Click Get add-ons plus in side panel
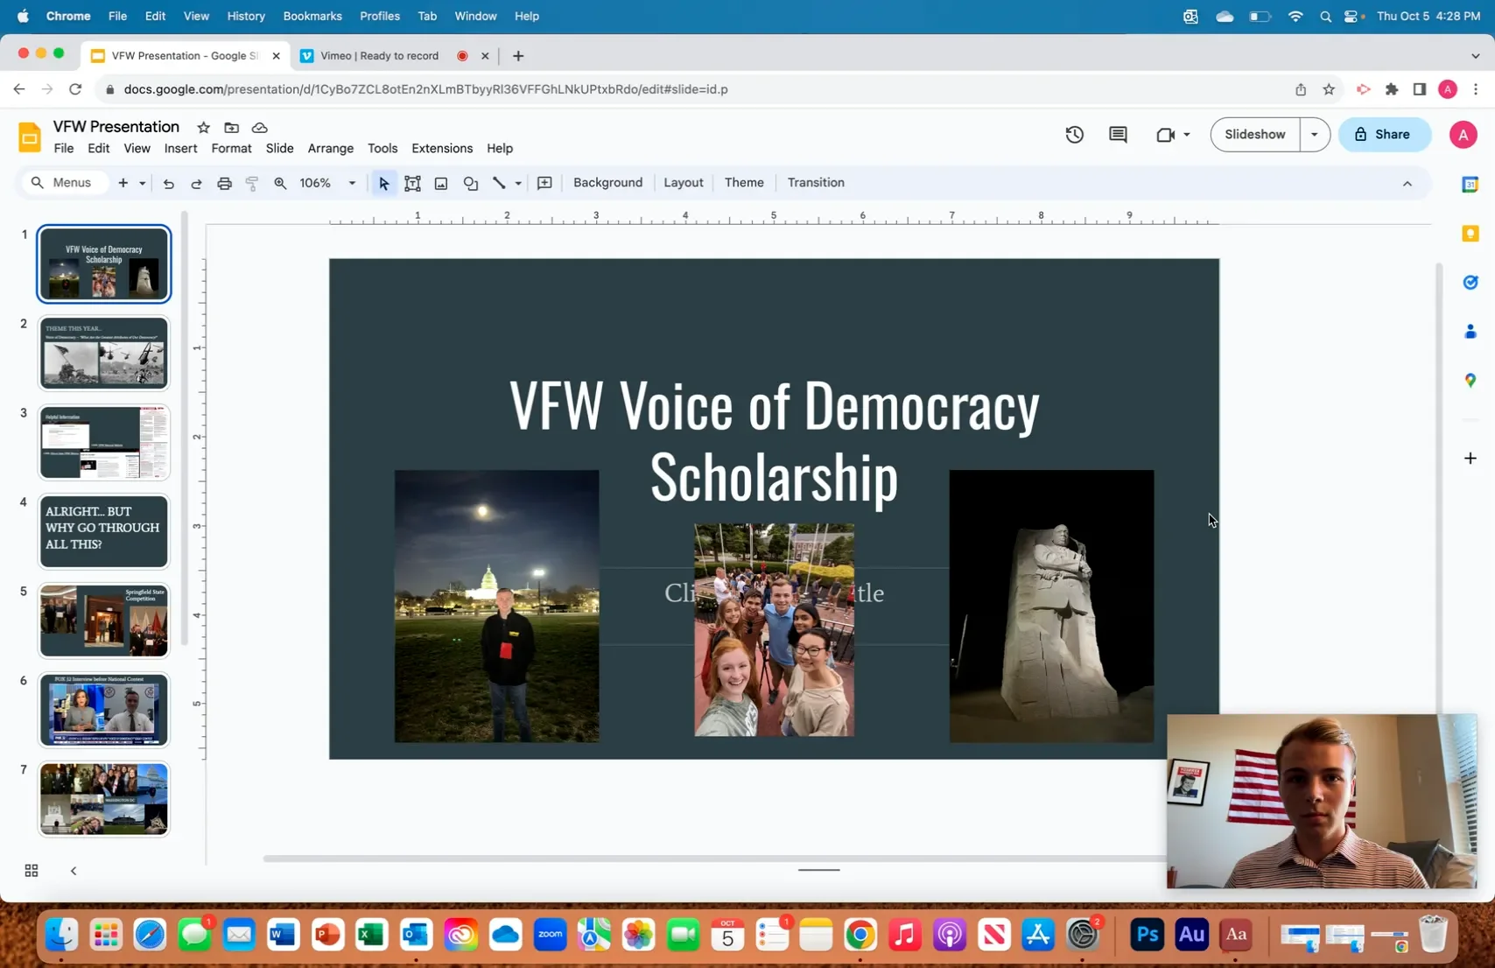 pyautogui.click(x=1470, y=458)
